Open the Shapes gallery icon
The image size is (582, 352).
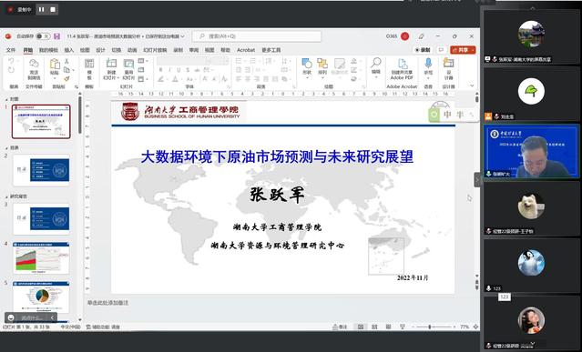coord(307,64)
